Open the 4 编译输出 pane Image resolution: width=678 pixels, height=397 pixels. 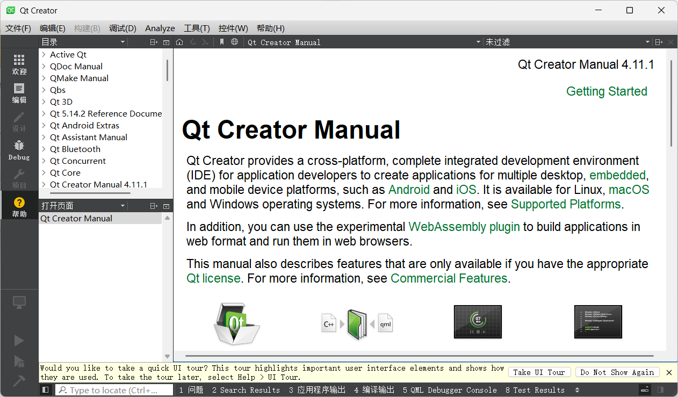point(374,390)
